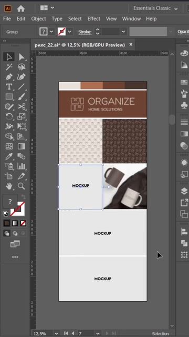The width and height of the screenshot is (189, 337).
Task: Apply solid Color mode button
Action: pos(7,223)
